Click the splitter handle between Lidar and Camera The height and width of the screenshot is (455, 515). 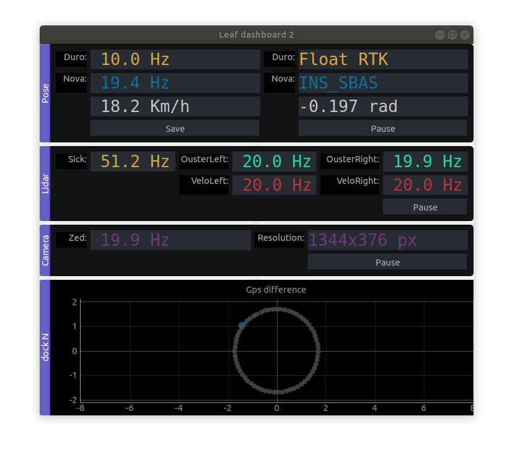pyautogui.click(x=257, y=223)
